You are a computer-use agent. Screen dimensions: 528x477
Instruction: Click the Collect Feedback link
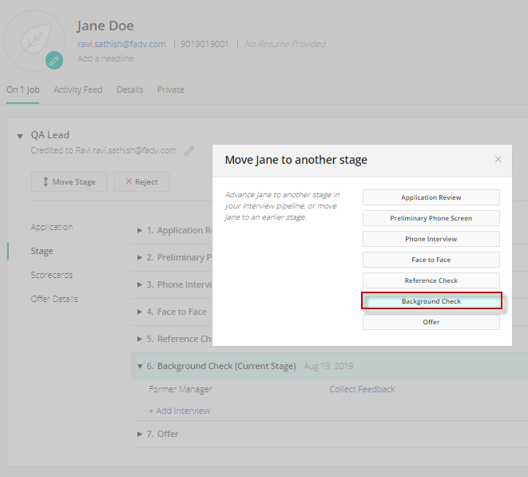(x=362, y=389)
